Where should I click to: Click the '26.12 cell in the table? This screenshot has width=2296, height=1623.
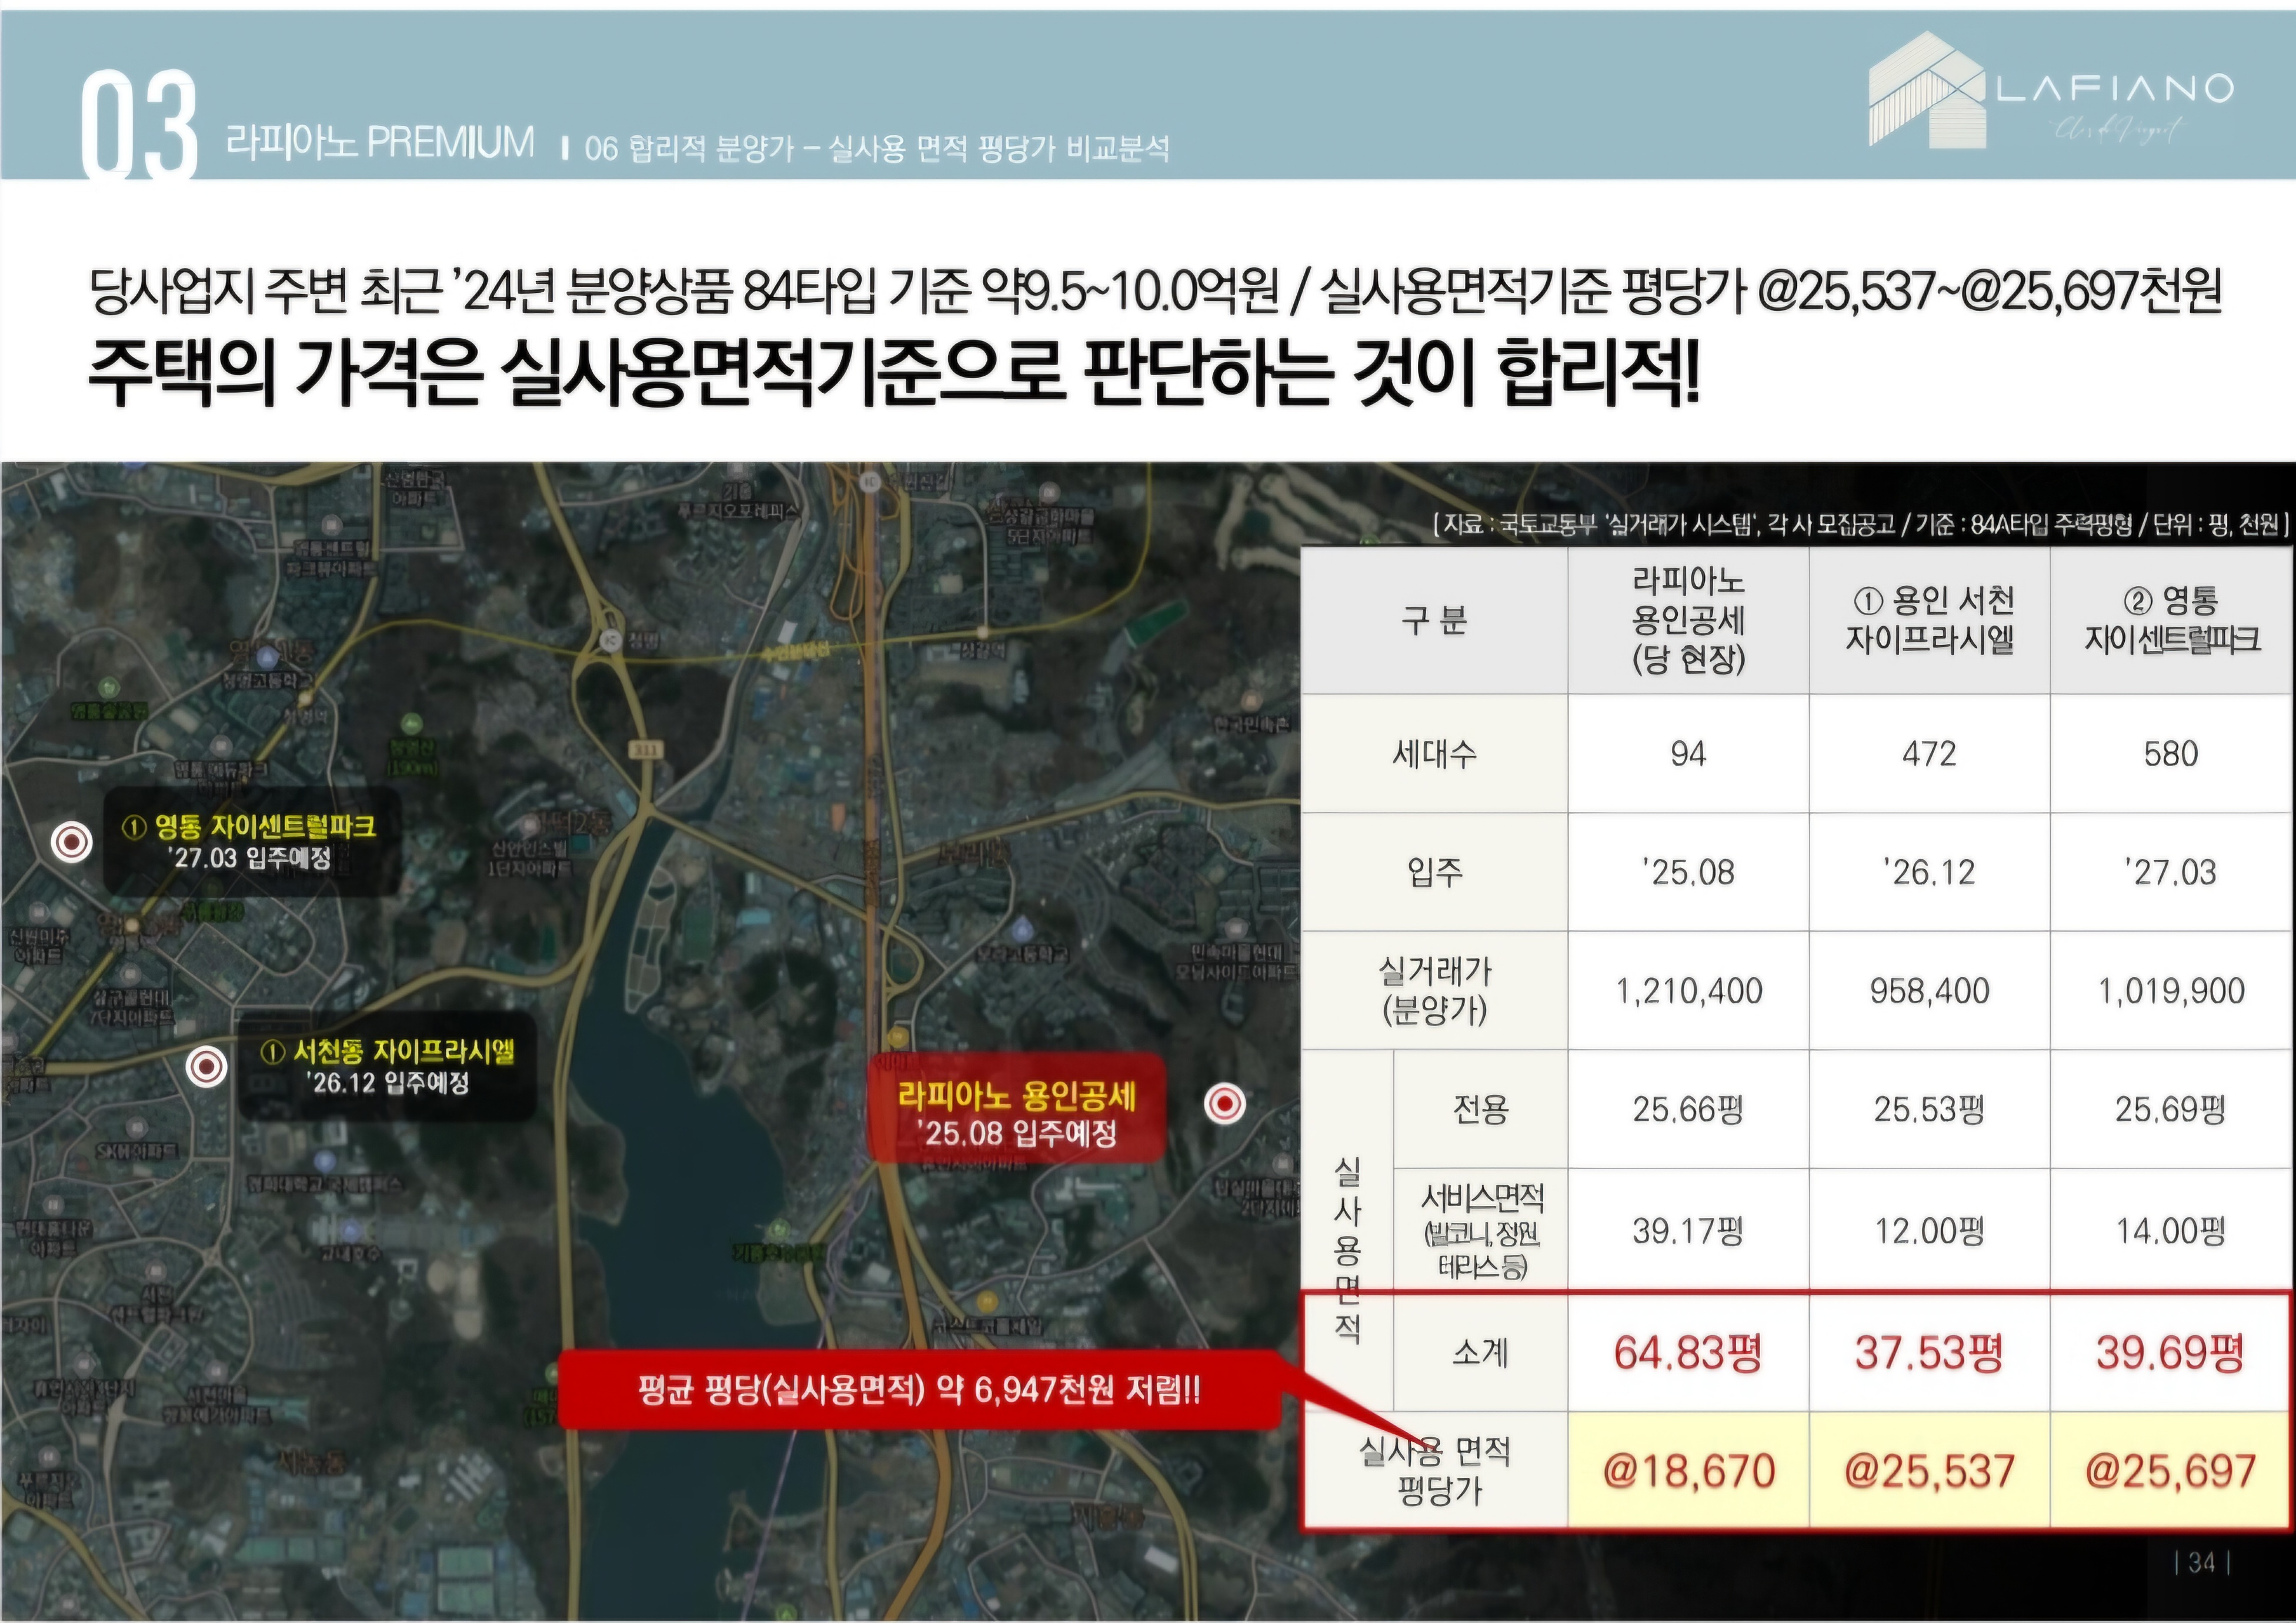[x=1929, y=872]
